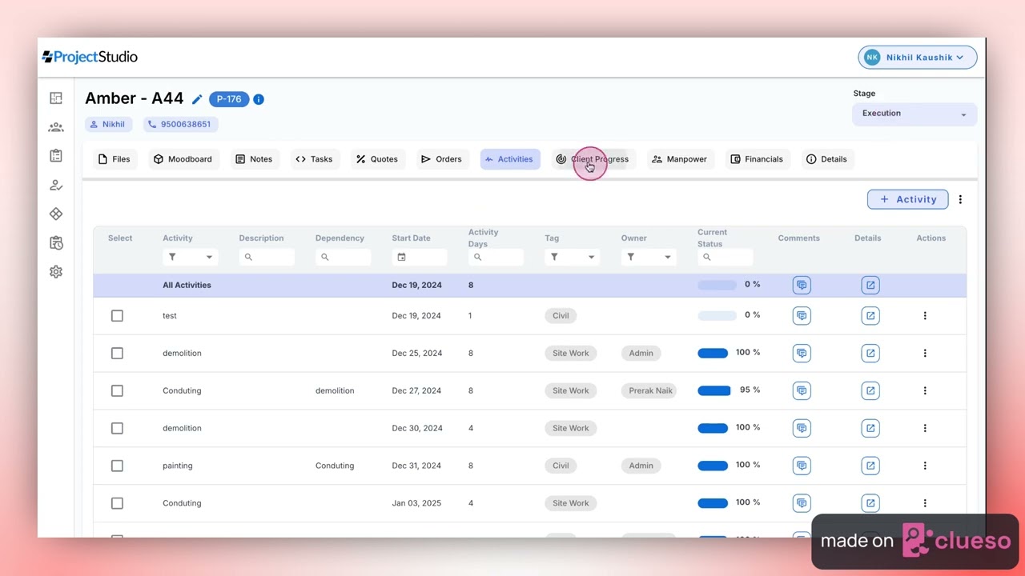This screenshot has height=576, width=1025.
Task: Open actions menu for the painting row
Action: point(925,466)
